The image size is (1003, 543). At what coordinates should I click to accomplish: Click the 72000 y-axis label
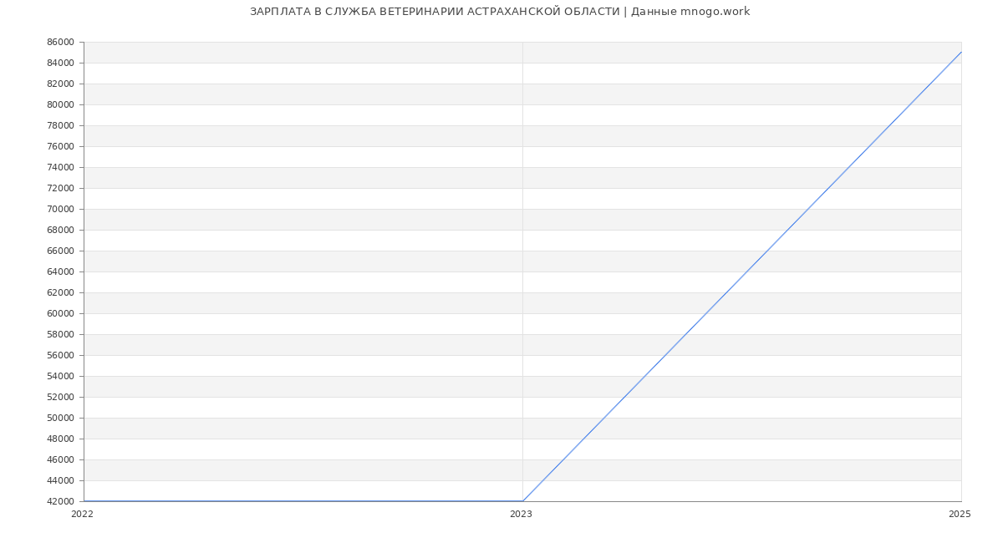pos(61,189)
